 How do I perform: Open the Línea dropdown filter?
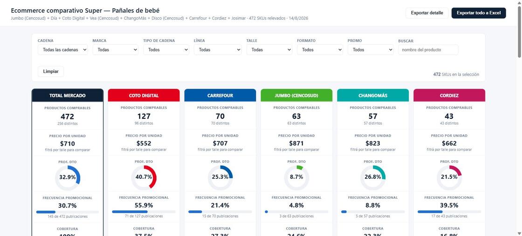pyautogui.click(x=218, y=49)
